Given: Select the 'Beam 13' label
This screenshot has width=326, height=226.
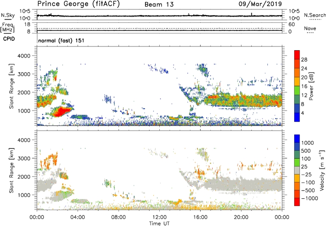Looking at the screenshot, I should pos(159,4).
